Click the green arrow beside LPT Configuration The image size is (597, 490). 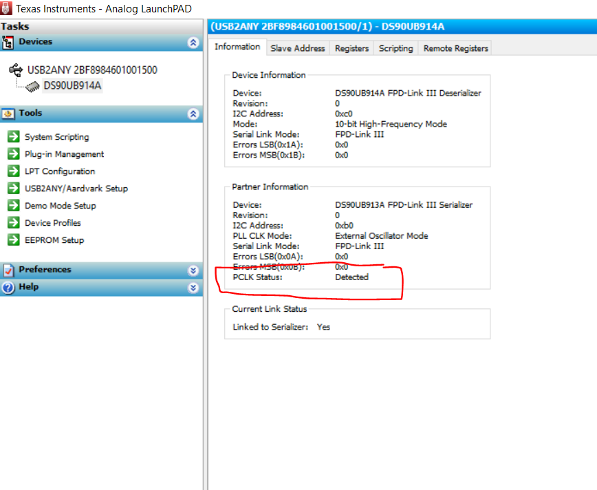pos(14,171)
